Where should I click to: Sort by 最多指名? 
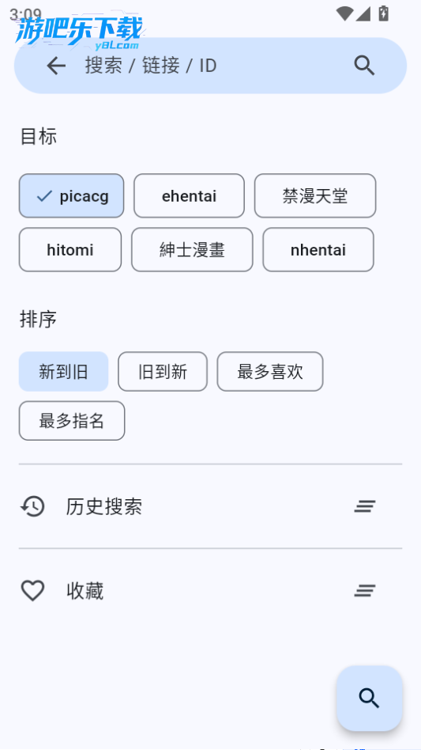pyautogui.click(x=72, y=421)
